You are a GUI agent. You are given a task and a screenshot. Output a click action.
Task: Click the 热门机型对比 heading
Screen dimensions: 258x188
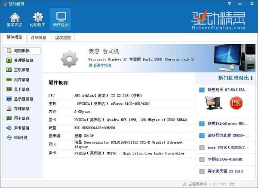coord(233,78)
